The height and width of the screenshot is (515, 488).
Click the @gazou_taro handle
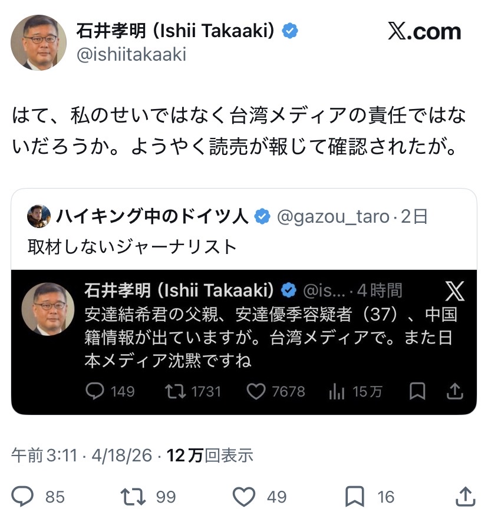(333, 217)
